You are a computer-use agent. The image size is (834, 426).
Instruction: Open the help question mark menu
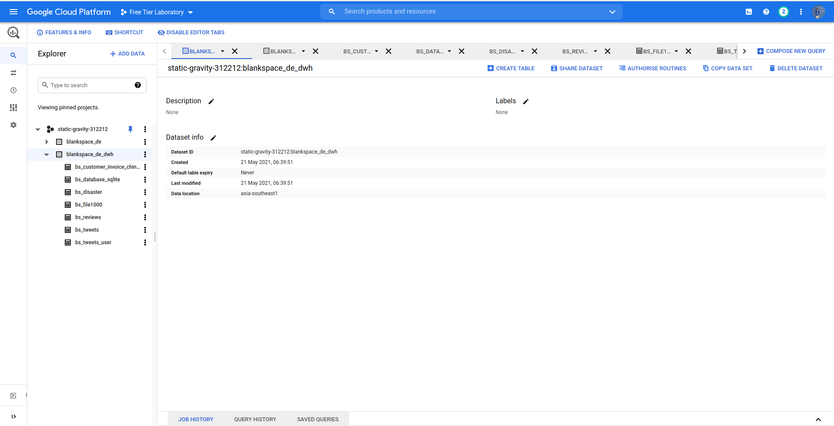766,12
